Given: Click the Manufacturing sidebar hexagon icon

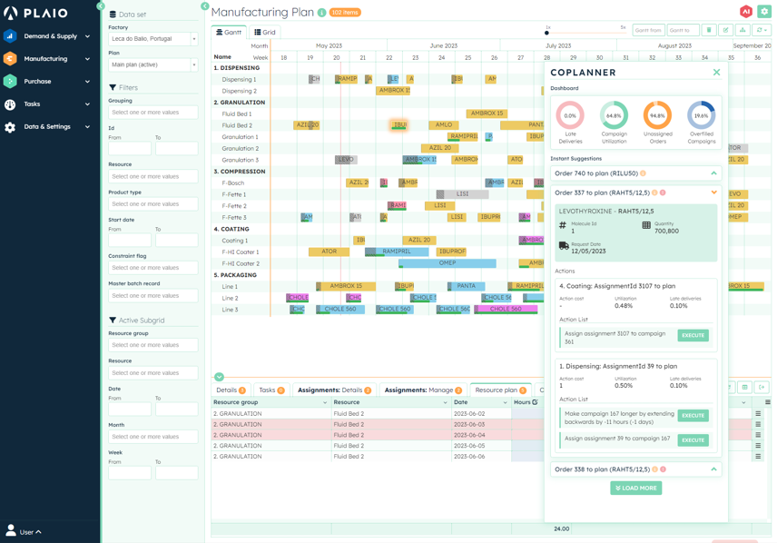Looking at the screenshot, I should pyautogui.click(x=10, y=58).
